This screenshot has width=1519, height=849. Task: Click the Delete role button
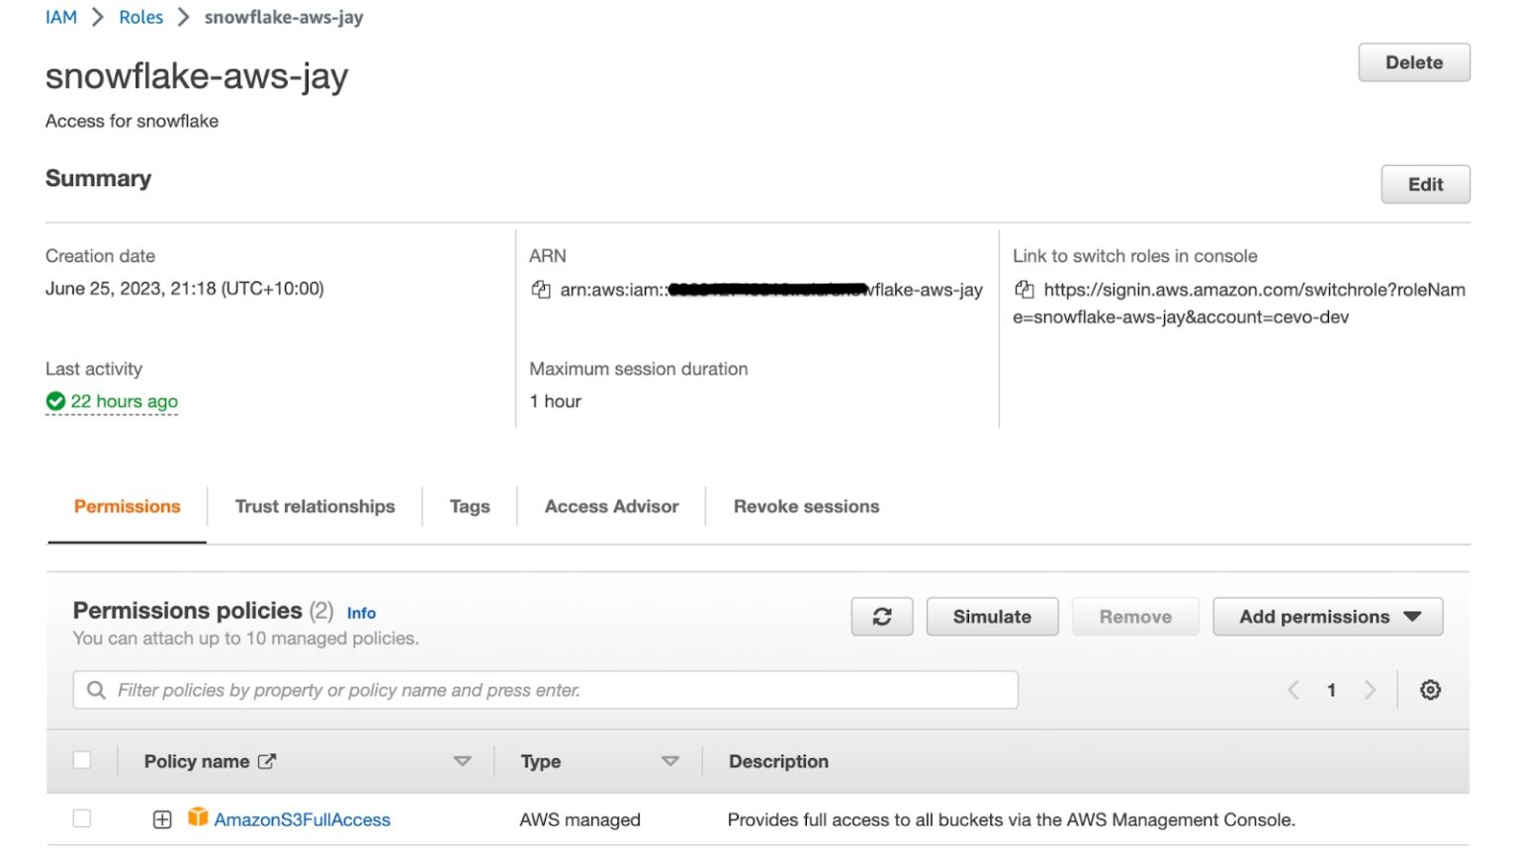[1413, 61]
